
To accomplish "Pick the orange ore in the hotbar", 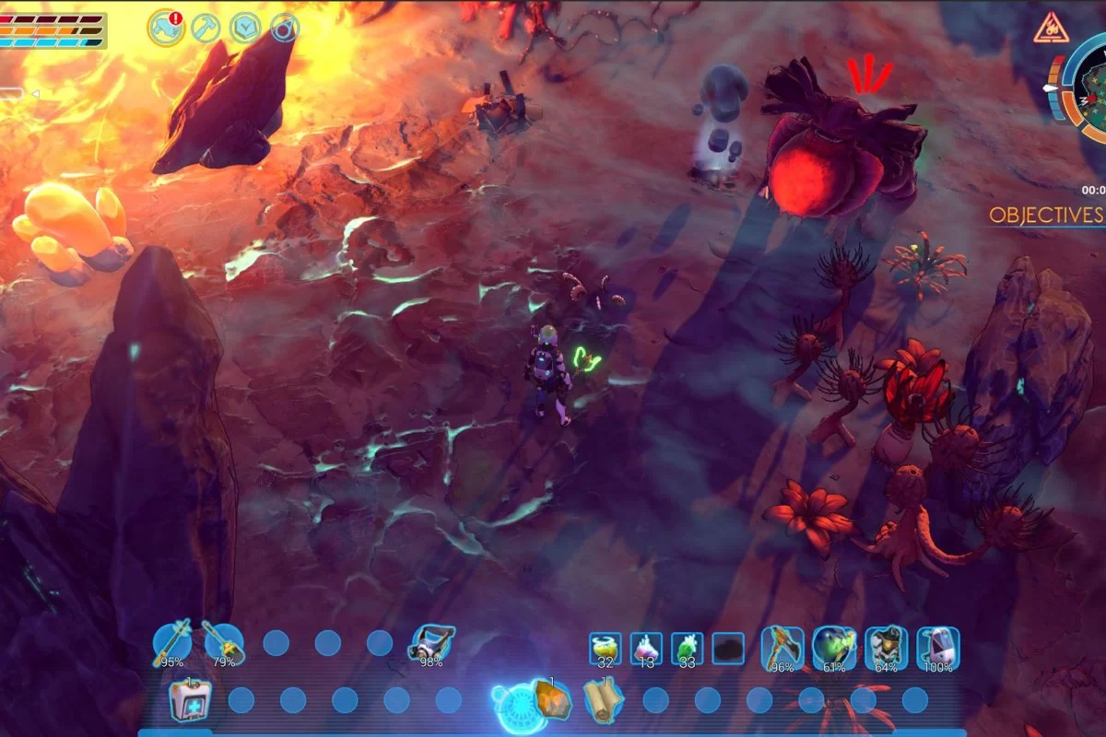I will click(x=550, y=701).
